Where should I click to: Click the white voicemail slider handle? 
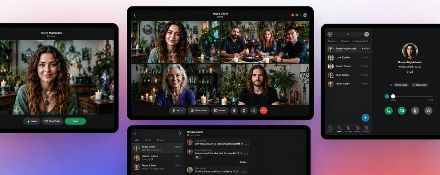pyautogui.click(x=393, y=96)
